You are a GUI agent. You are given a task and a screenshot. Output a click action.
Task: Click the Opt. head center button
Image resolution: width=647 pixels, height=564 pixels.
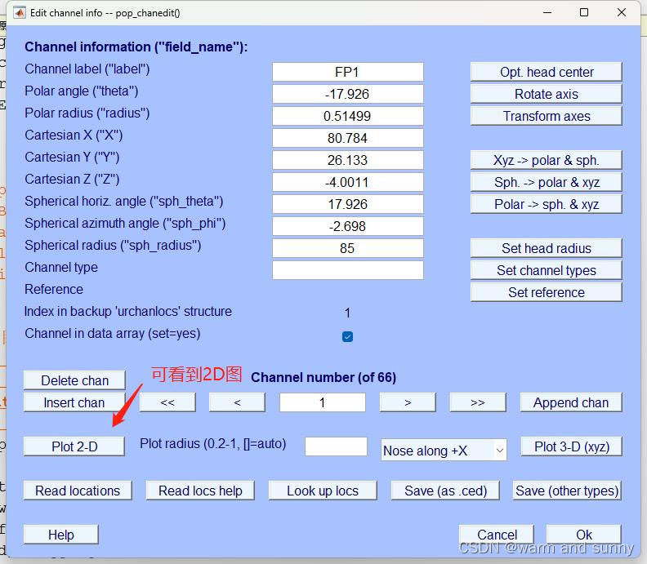pos(547,72)
